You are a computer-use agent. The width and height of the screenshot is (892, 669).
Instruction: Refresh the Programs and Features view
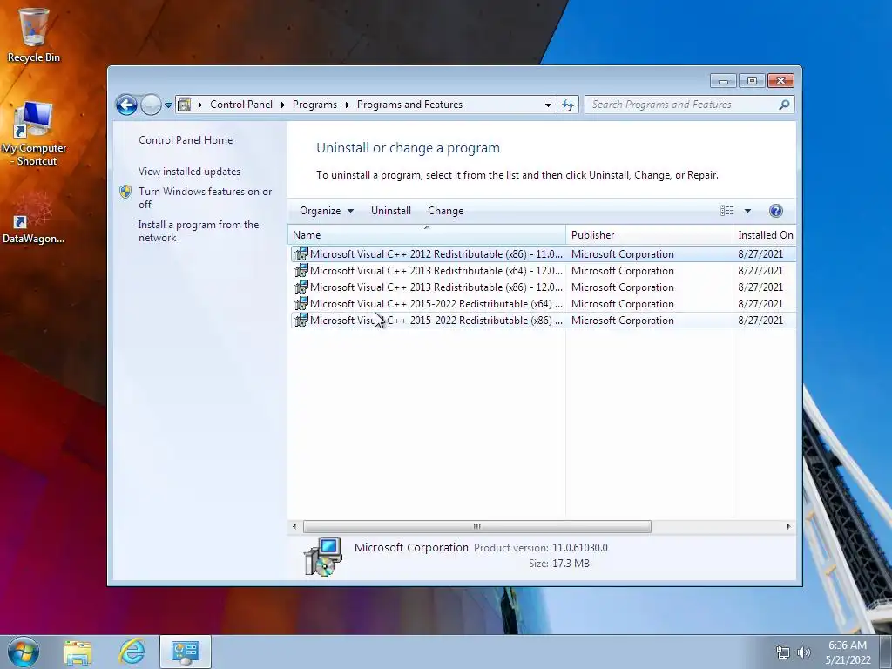click(568, 105)
